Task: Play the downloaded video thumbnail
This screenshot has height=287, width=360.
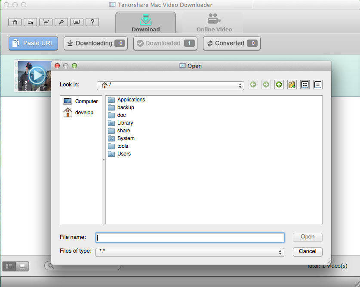Action: pos(37,75)
